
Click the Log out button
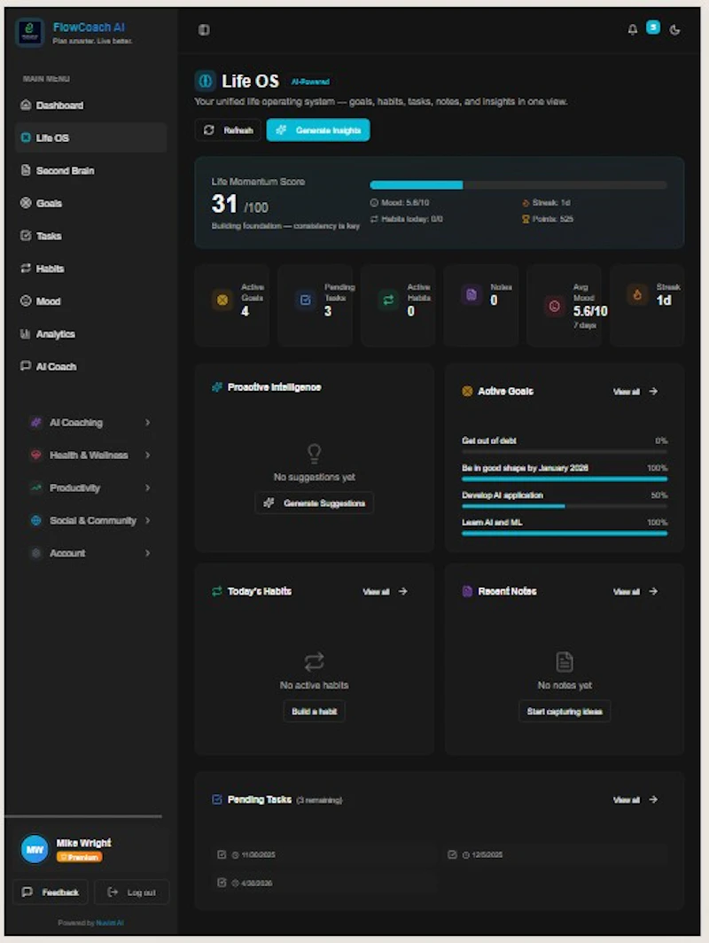[131, 892]
